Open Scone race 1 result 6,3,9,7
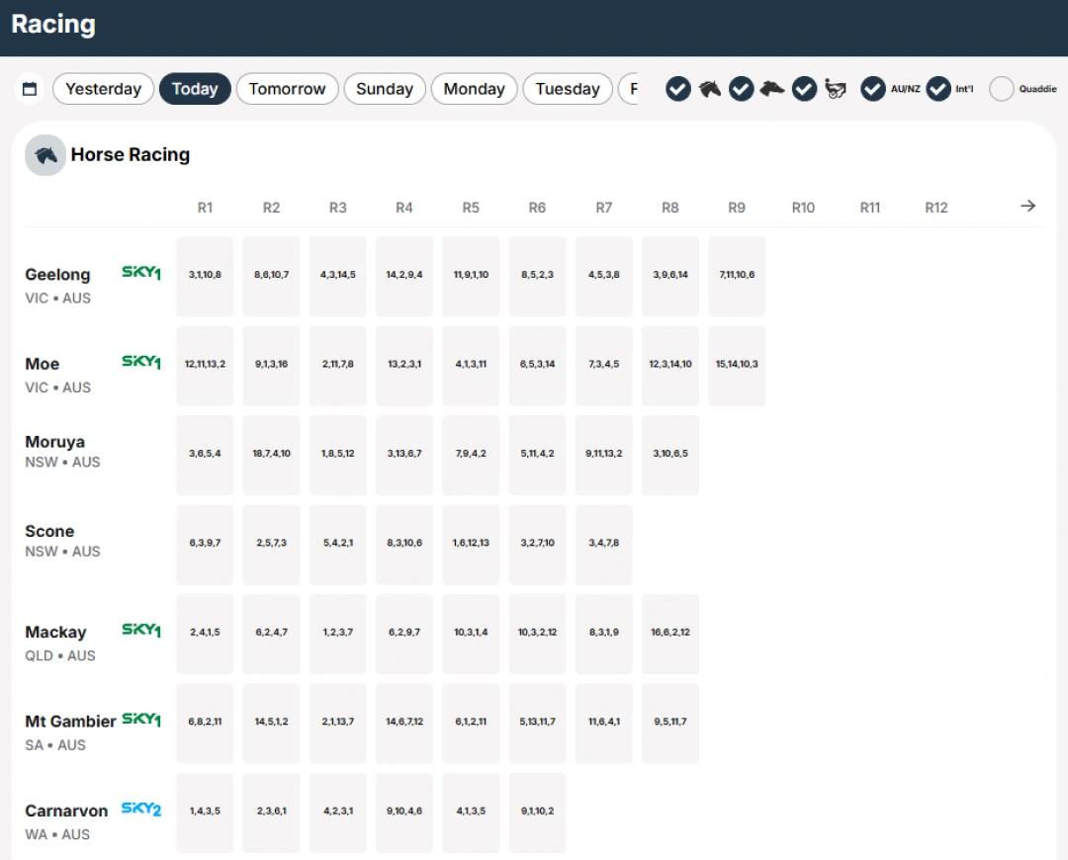Image resolution: width=1068 pixels, height=860 pixels. (205, 545)
